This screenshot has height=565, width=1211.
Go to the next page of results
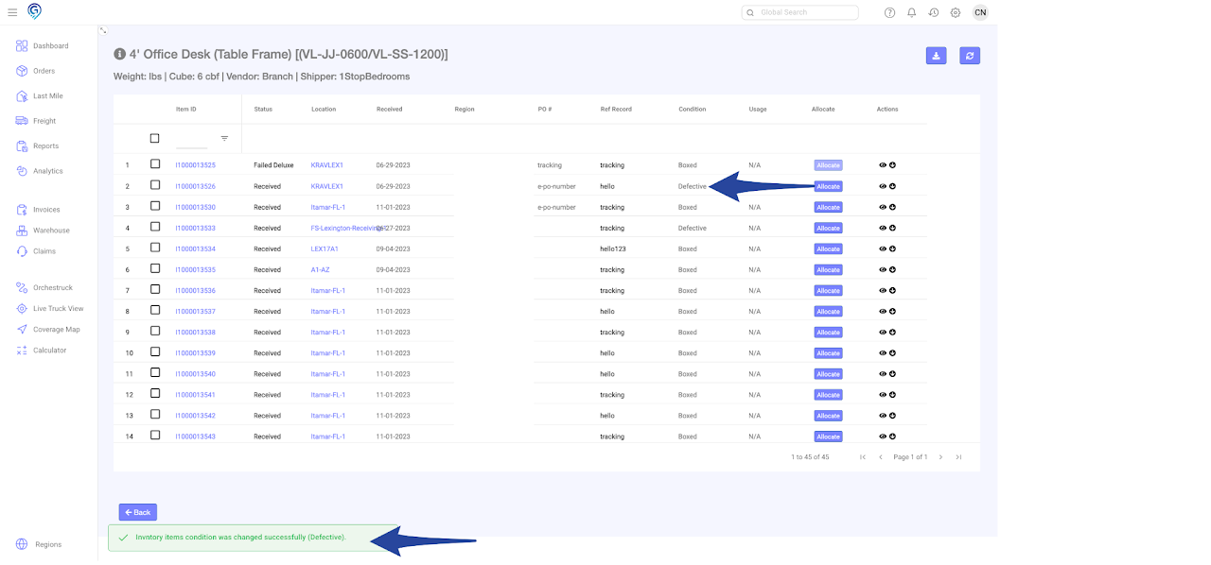940,457
